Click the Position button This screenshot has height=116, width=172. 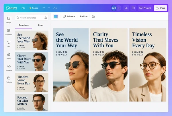pos(83,16)
